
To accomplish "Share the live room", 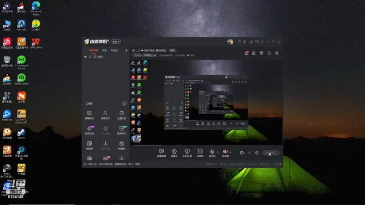I will [x=276, y=53].
